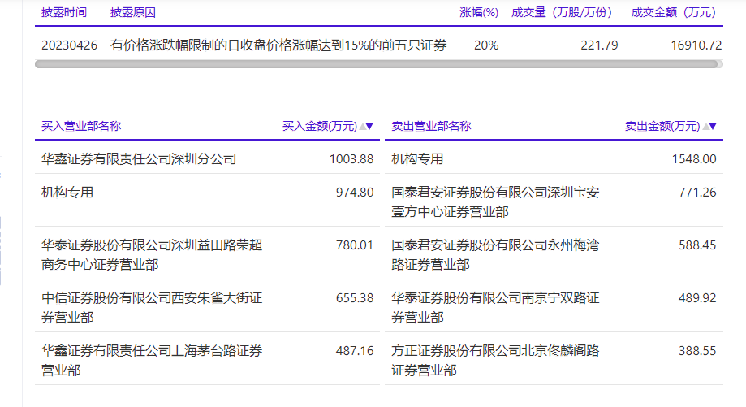The width and height of the screenshot is (746, 407).
Task: Click the 成交量（万股/万份） header
Action: click(x=562, y=12)
